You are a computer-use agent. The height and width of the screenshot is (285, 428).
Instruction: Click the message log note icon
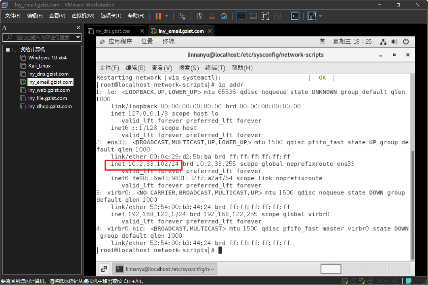[409, 281]
